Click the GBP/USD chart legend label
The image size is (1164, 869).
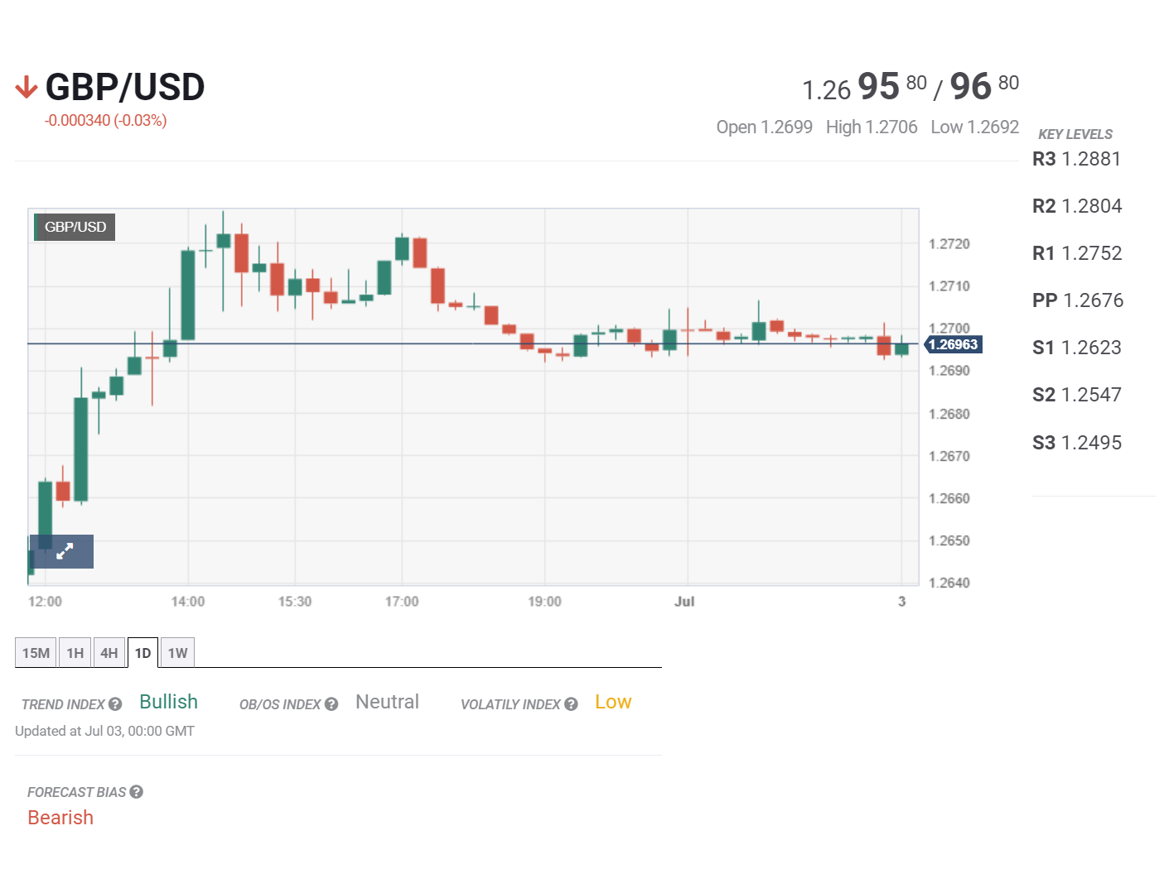pyautogui.click(x=75, y=227)
